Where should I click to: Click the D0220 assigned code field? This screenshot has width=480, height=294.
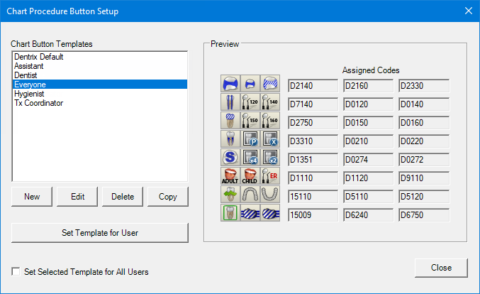(x=424, y=141)
